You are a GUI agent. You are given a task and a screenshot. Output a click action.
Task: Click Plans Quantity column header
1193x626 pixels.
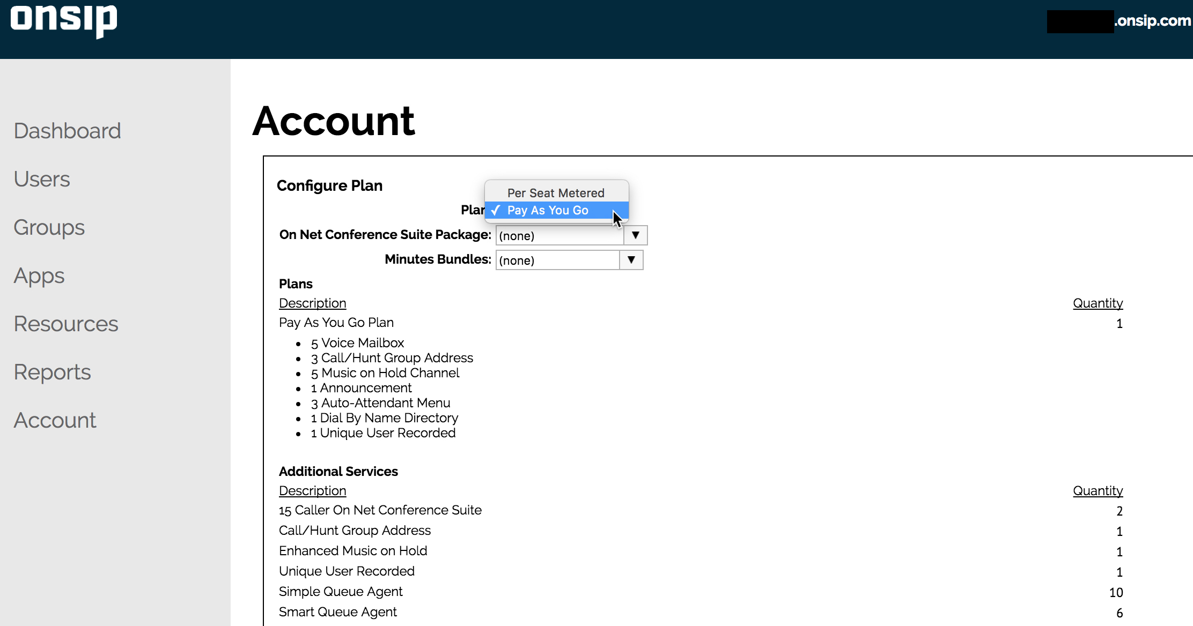(1098, 303)
